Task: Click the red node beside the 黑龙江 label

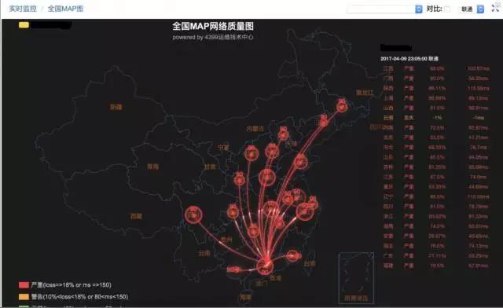Action: 343,105
